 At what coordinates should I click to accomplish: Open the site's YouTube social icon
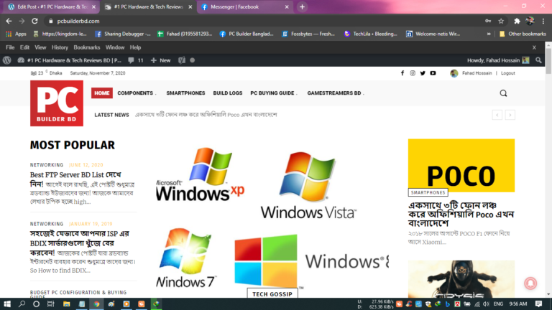433,73
